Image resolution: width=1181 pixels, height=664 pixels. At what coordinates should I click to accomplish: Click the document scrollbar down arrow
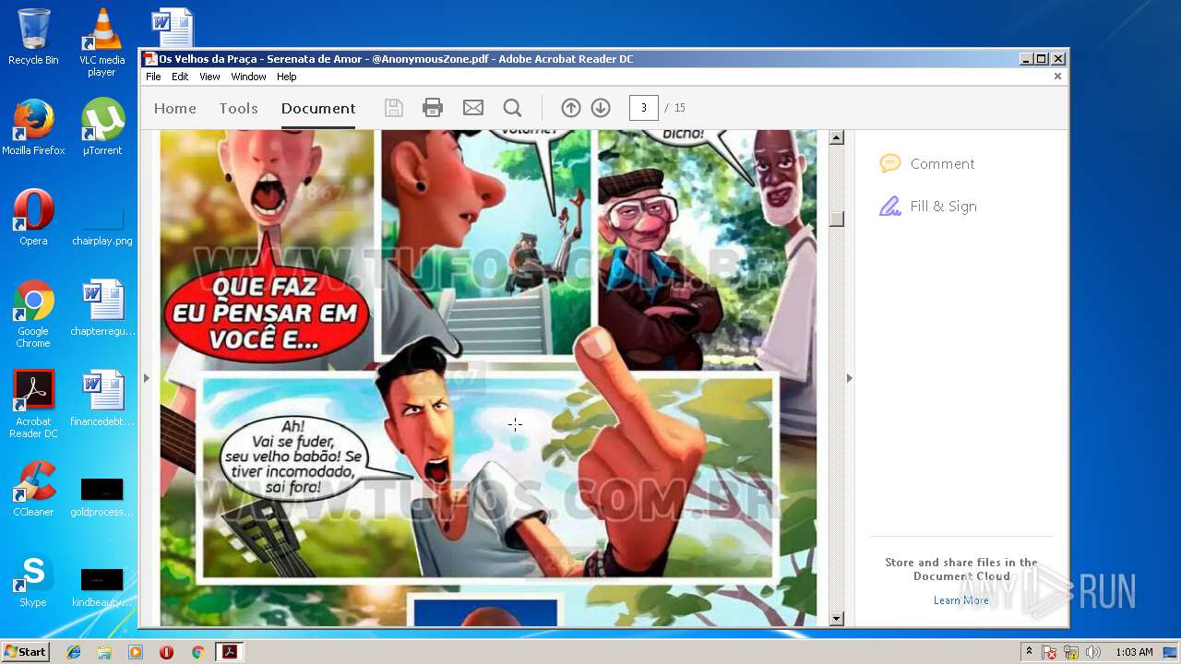tap(837, 619)
